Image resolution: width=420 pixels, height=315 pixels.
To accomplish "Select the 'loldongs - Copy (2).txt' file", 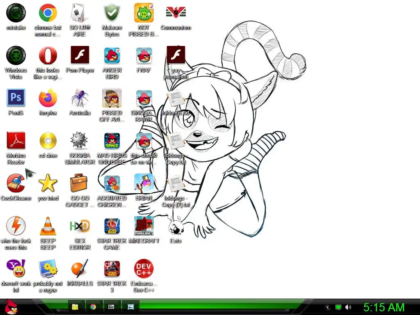I will 176,184.
